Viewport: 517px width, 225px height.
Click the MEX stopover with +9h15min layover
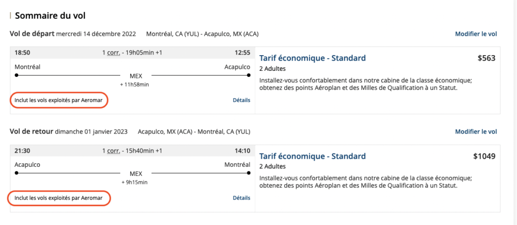click(x=136, y=173)
